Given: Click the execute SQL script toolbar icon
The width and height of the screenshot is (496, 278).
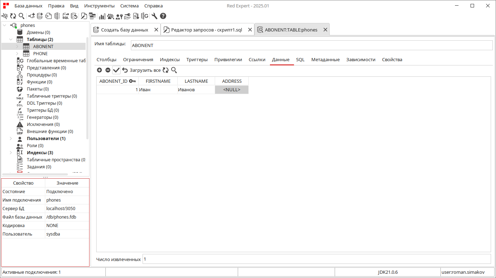Looking at the screenshot, I should click(x=48, y=16).
